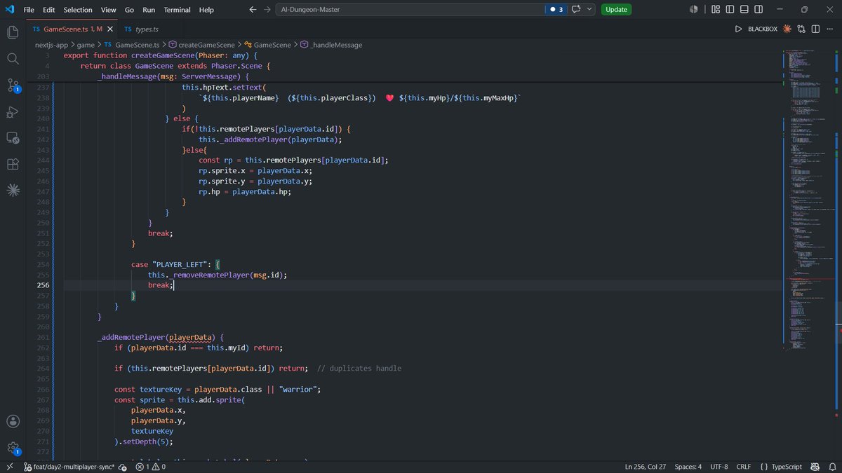Image resolution: width=842 pixels, height=473 pixels.
Task: Change encoding by clicking UTF-8
Action: click(719, 467)
